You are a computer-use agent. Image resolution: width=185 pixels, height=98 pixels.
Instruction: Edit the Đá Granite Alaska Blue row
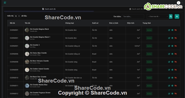pos(169,86)
